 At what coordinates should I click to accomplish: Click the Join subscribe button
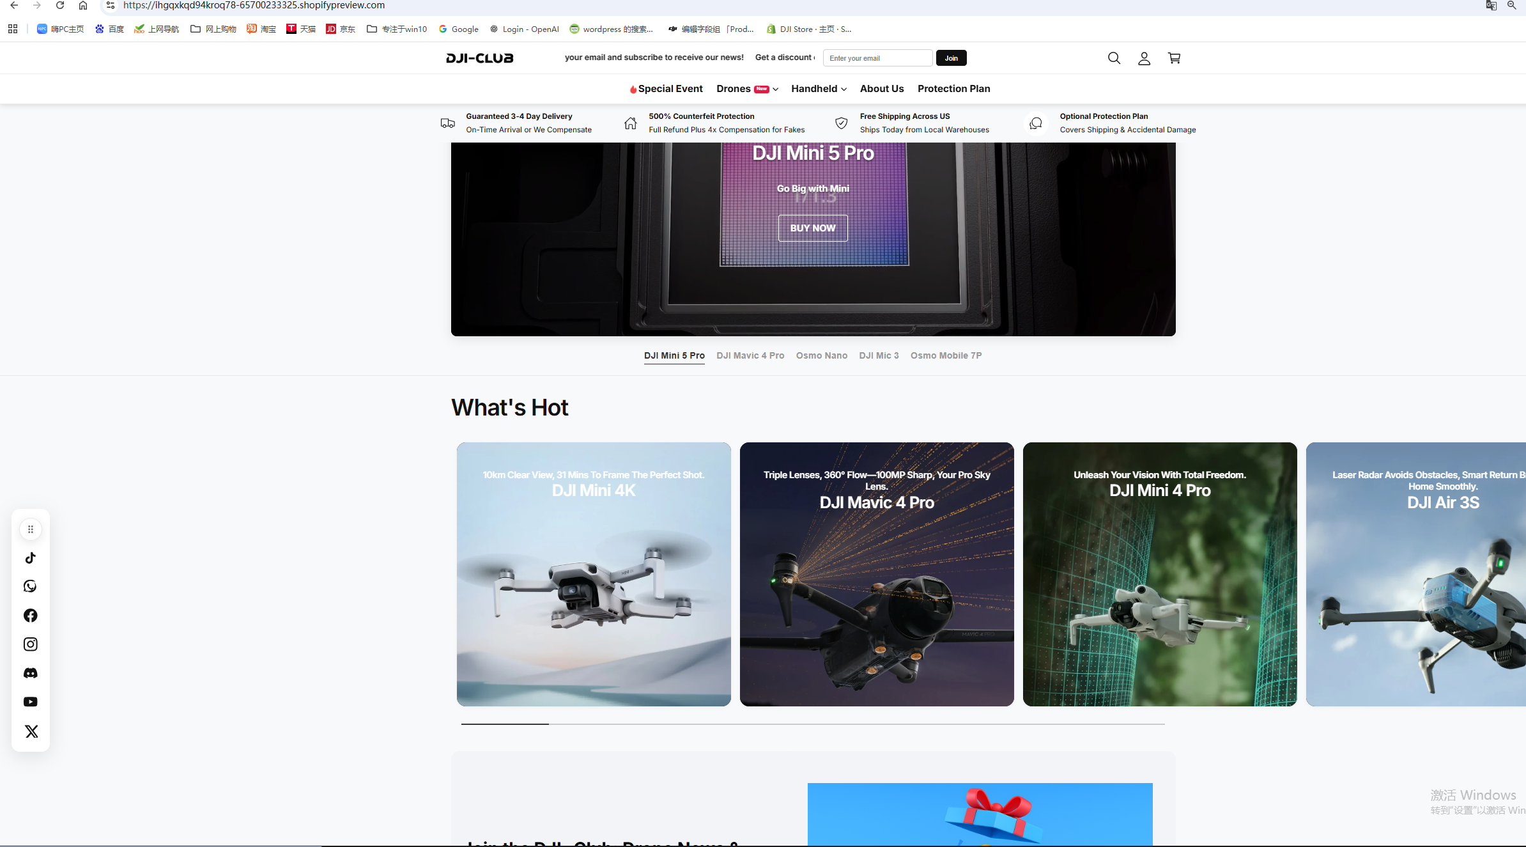[x=951, y=58]
